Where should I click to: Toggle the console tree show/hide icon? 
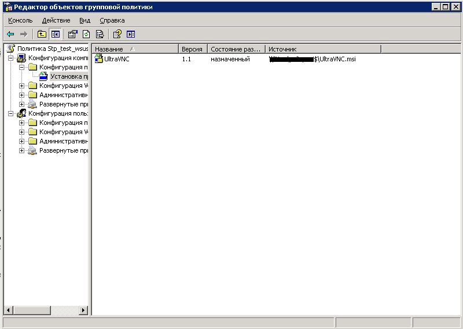coord(55,34)
